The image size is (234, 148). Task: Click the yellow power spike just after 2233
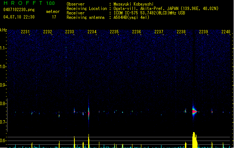click(74, 142)
